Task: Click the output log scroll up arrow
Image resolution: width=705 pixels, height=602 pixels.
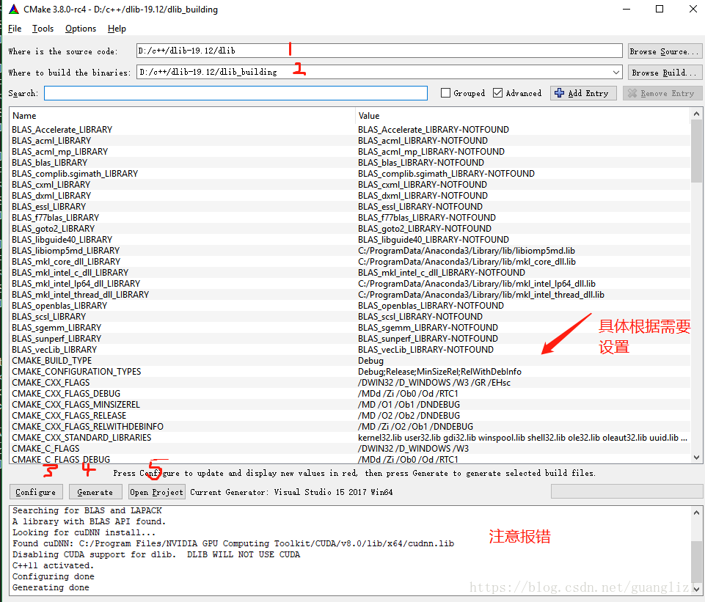Action: (696, 513)
